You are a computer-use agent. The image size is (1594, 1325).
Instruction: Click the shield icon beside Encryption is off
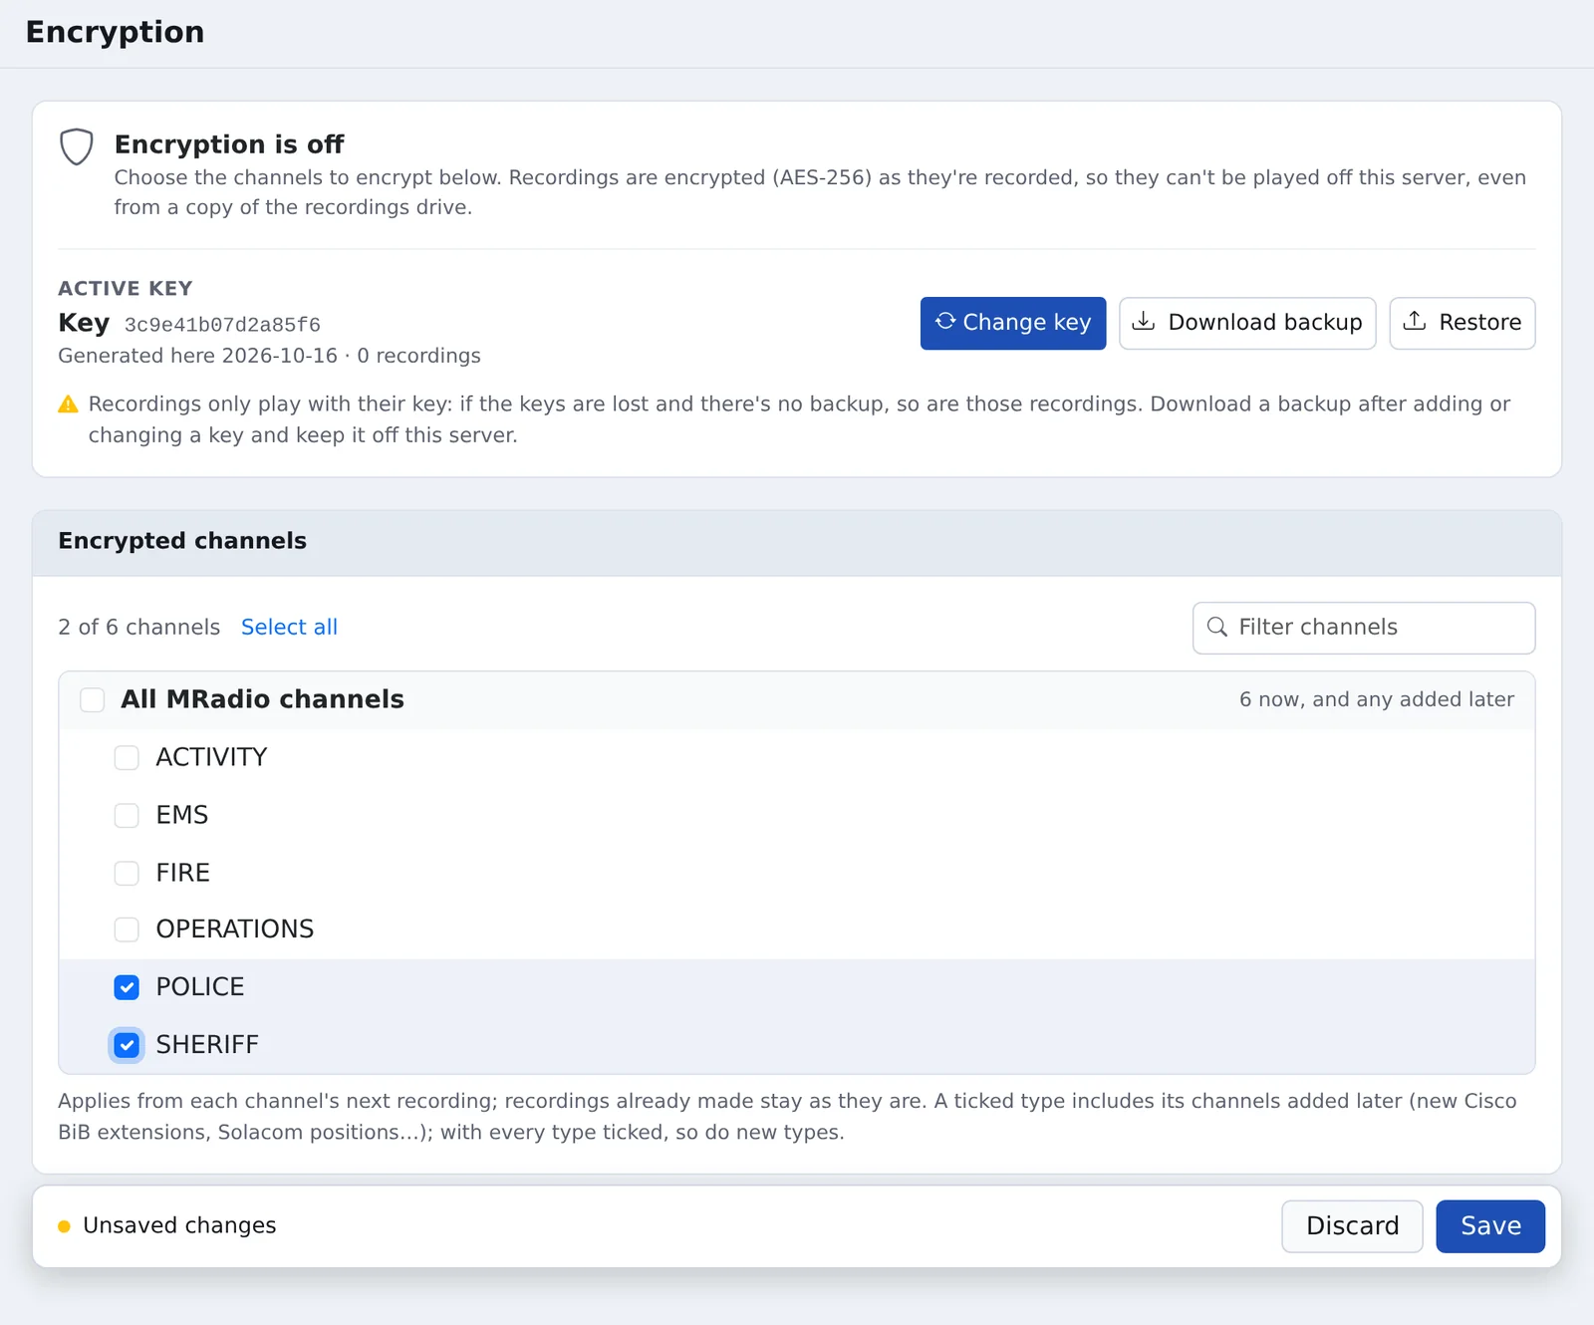pyautogui.click(x=77, y=146)
